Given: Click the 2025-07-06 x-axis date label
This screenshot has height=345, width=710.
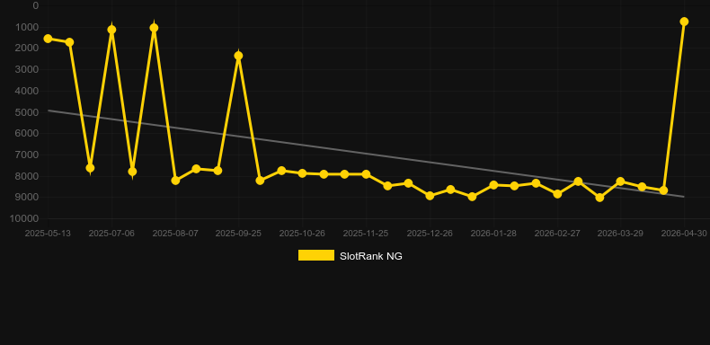Looking at the screenshot, I should pyautogui.click(x=111, y=234).
